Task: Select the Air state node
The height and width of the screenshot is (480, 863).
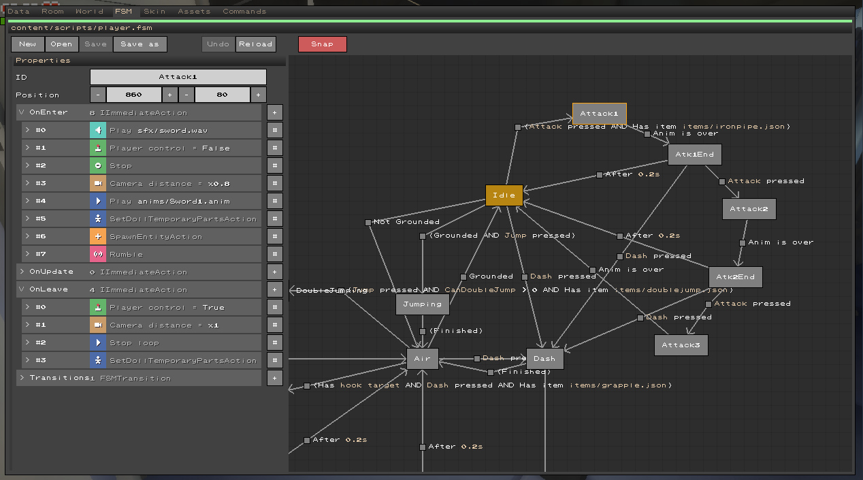Action: [423, 359]
